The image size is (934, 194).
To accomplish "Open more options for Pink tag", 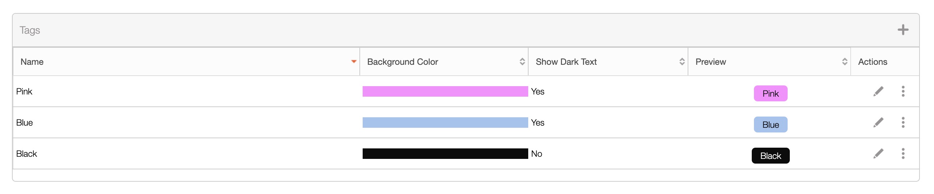I will (903, 91).
